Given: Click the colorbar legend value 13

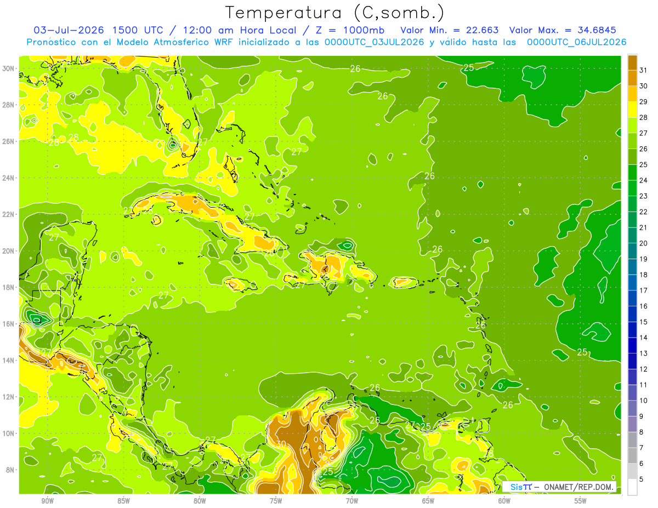Looking at the screenshot, I should [x=644, y=353].
